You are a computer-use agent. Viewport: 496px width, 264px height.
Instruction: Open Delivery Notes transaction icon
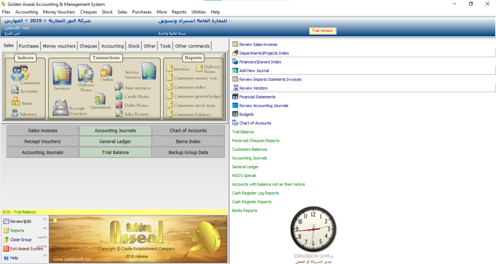click(x=86, y=76)
